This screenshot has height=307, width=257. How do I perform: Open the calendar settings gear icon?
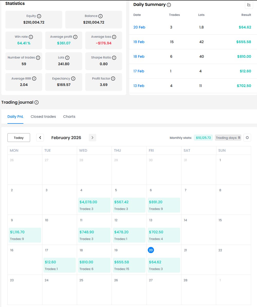[x=247, y=138]
